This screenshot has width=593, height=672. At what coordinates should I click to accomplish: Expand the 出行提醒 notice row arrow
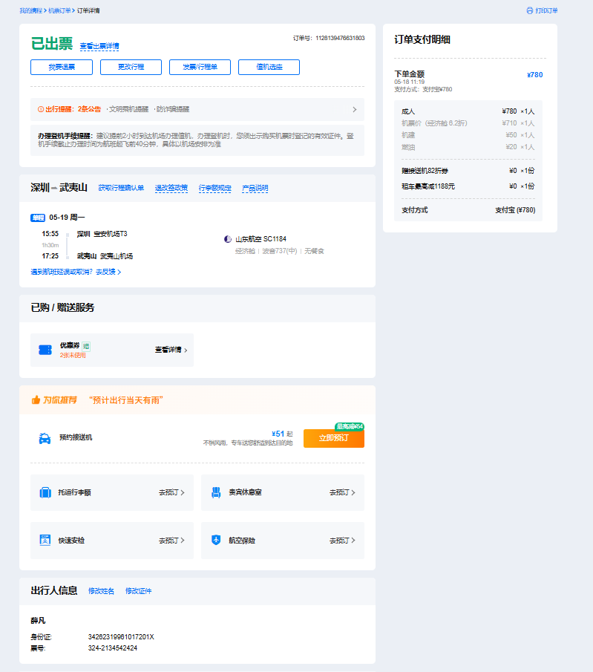[x=354, y=109]
